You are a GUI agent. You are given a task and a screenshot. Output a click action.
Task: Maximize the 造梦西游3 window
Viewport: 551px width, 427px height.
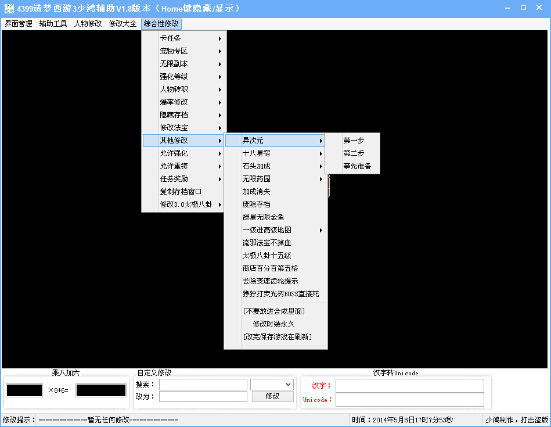click(523, 8)
